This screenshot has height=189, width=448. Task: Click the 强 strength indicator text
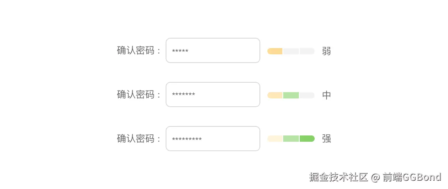tap(327, 139)
